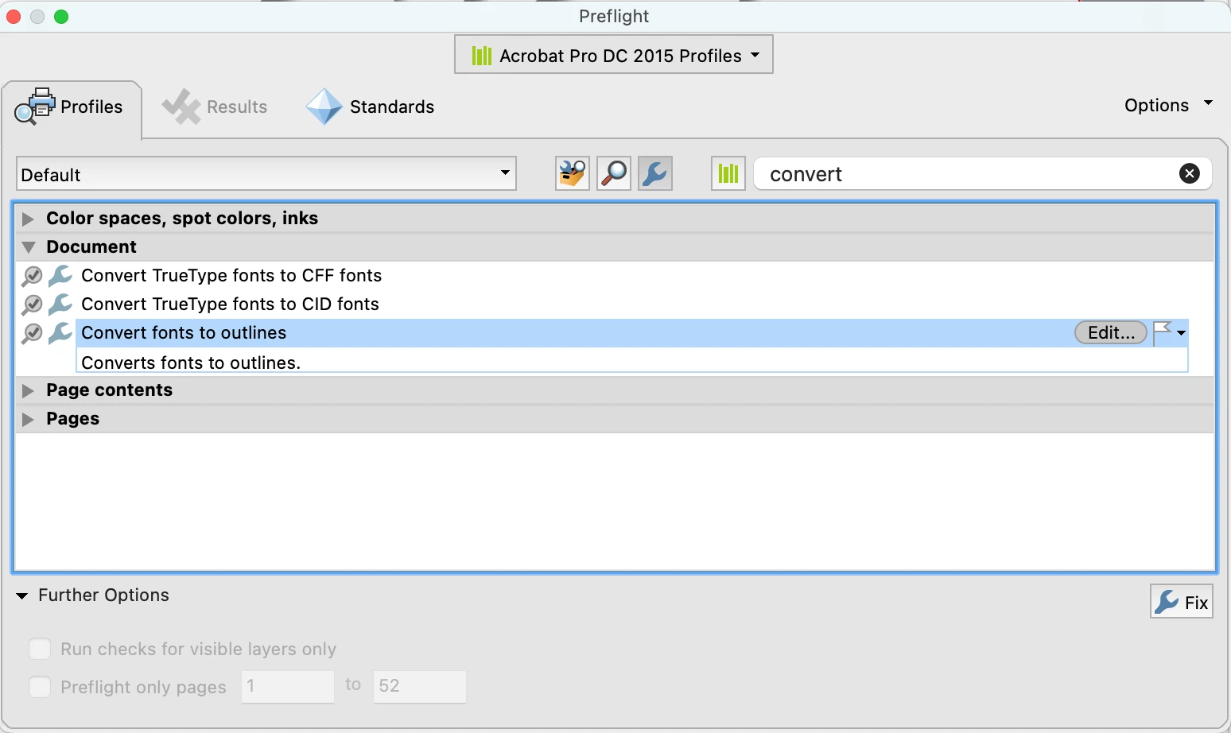Expand the Page contents group
This screenshot has height=733, width=1231.
click(29, 390)
